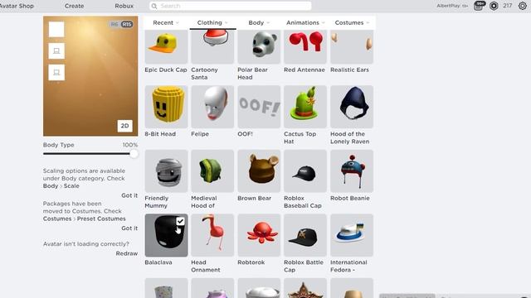Select the 8-Bit Head item
The height and width of the screenshot is (298, 531).
[x=166, y=107]
